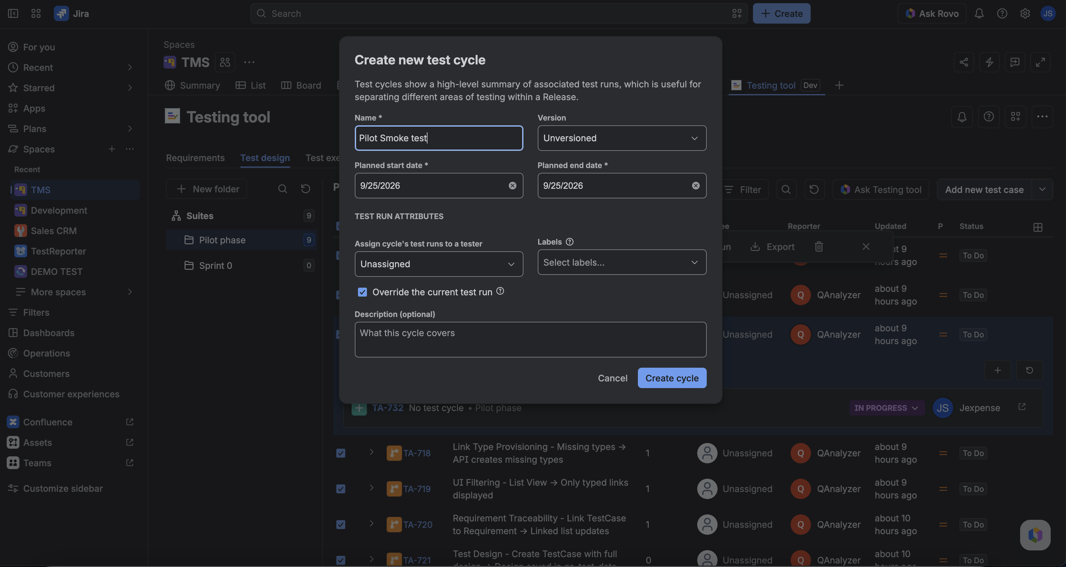Viewport: 1066px width, 567px height.
Task: Switch to Requirements tab
Action: coord(195,158)
